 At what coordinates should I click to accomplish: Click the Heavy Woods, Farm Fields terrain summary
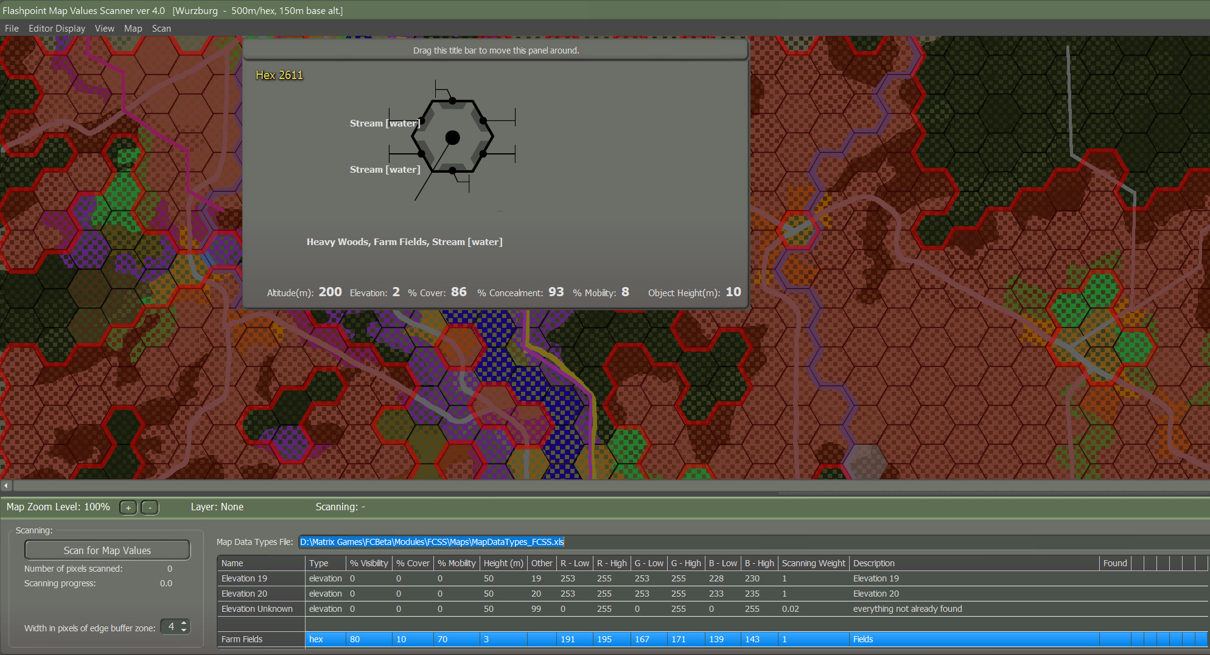(404, 241)
